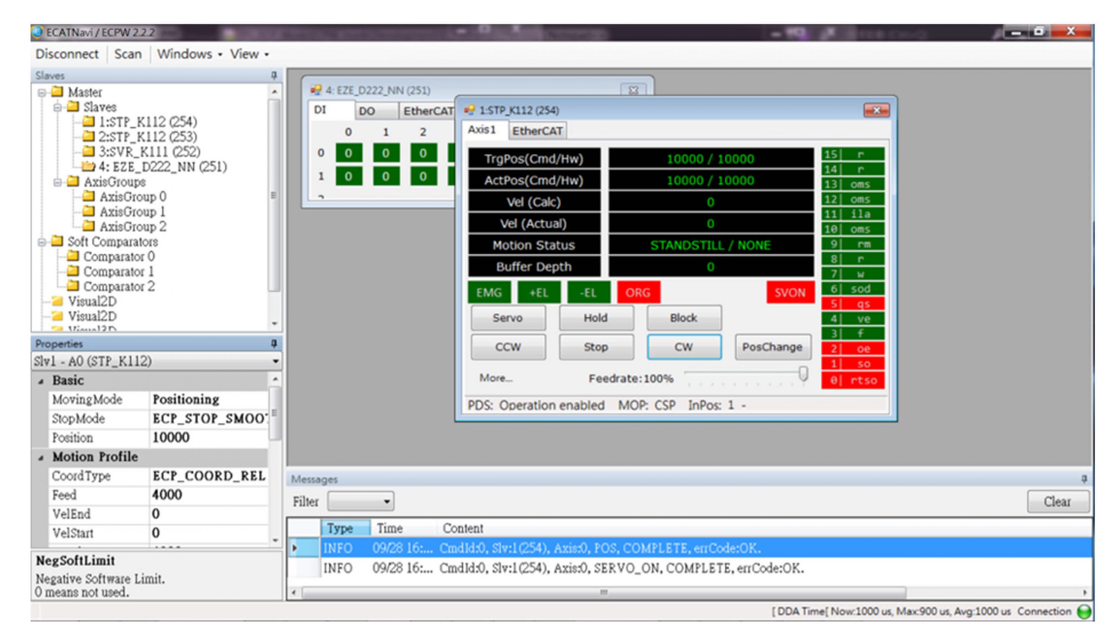Click the green Connection status indicator
The height and width of the screenshot is (641, 1112).
click(1083, 611)
